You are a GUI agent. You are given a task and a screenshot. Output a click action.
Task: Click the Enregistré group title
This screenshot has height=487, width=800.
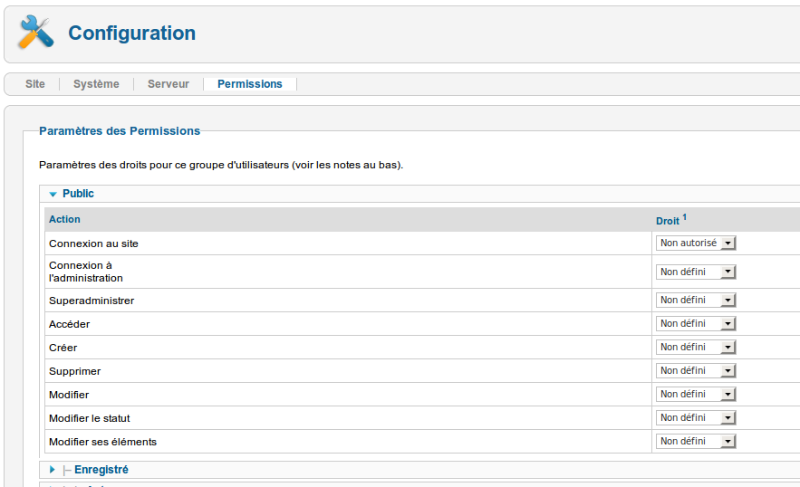[x=101, y=470]
